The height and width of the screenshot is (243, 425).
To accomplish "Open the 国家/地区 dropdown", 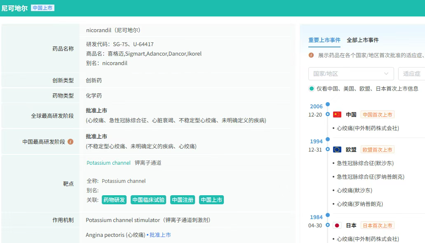I will 351,74.
